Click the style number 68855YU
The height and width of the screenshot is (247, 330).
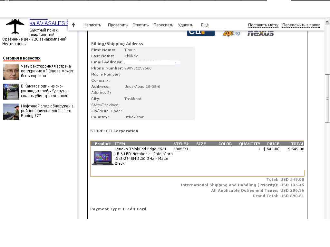(x=181, y=149)
